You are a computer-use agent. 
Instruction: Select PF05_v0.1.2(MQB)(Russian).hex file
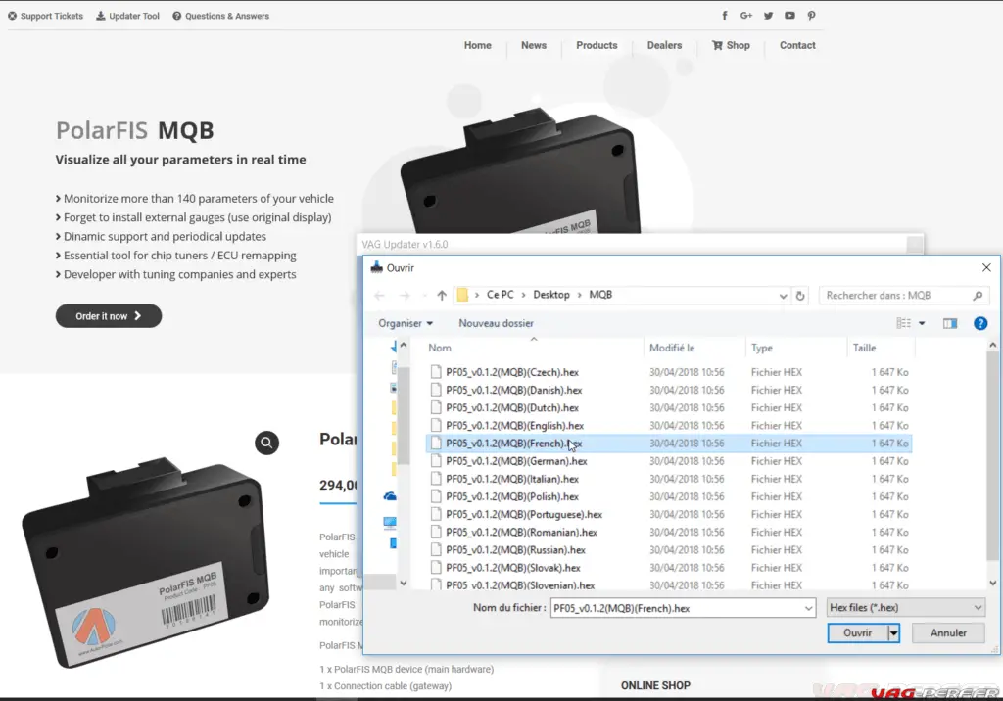pos(669,550)
